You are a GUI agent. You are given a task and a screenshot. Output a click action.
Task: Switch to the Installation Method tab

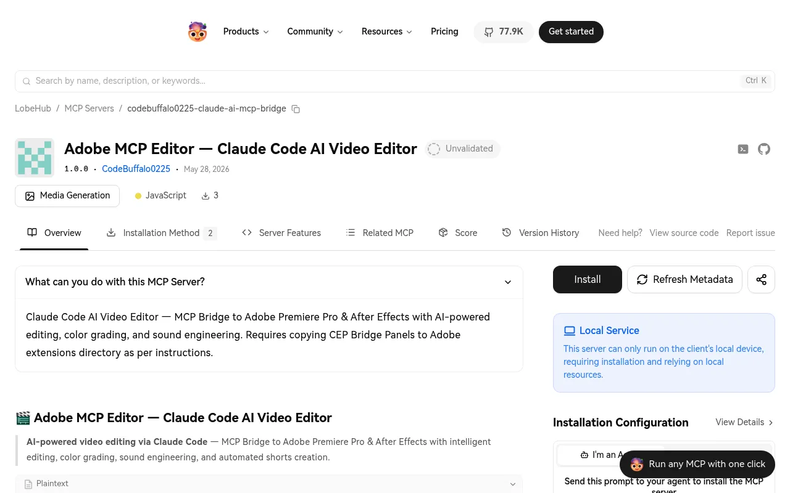coord(161,233)
